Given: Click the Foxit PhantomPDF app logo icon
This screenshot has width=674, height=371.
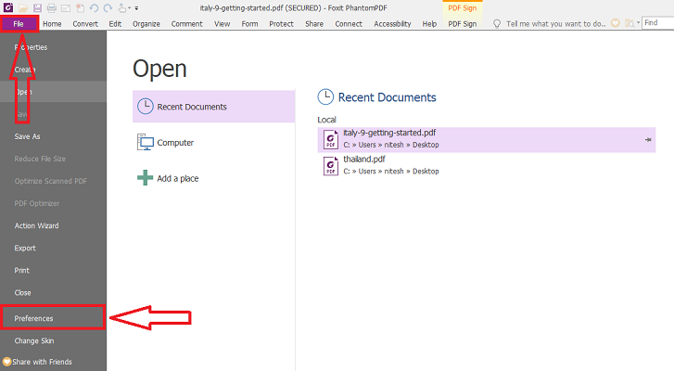Looking at the screenshot, I should click(8, 7).
